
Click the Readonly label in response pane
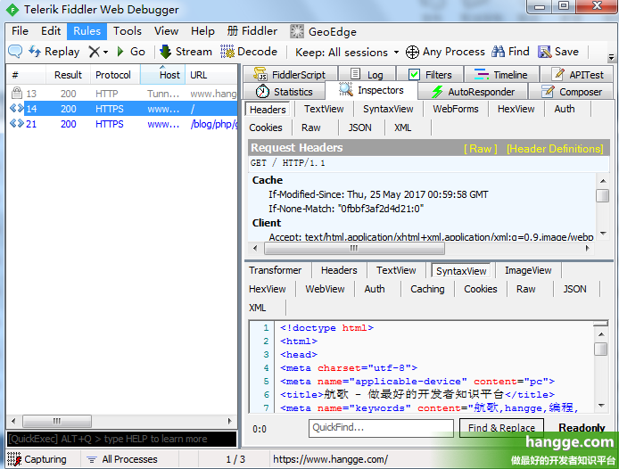(x=582, y=428)
